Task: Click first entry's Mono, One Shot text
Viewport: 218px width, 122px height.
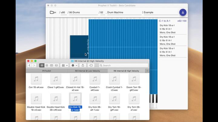Action: coord(167,32)
